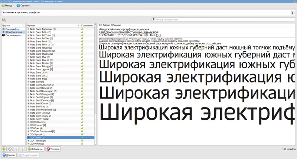297x159 pixels.
Task: Click the remove group icon
Action: click(10, 149)
